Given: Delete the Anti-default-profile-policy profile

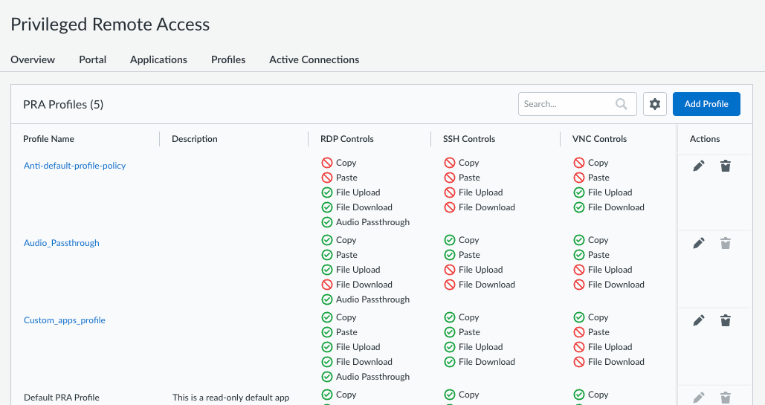Looking at the screenshot, I should [726, 166].
